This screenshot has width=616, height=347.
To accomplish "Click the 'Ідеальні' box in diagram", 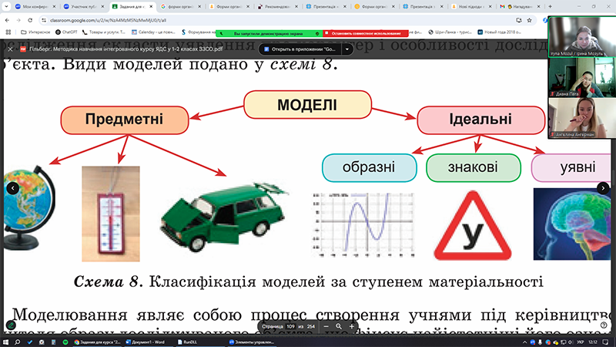I will tap(480, 120).
